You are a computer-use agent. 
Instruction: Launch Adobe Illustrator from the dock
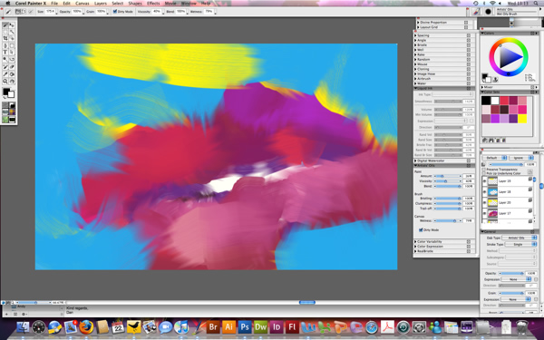tap(229, 326)
